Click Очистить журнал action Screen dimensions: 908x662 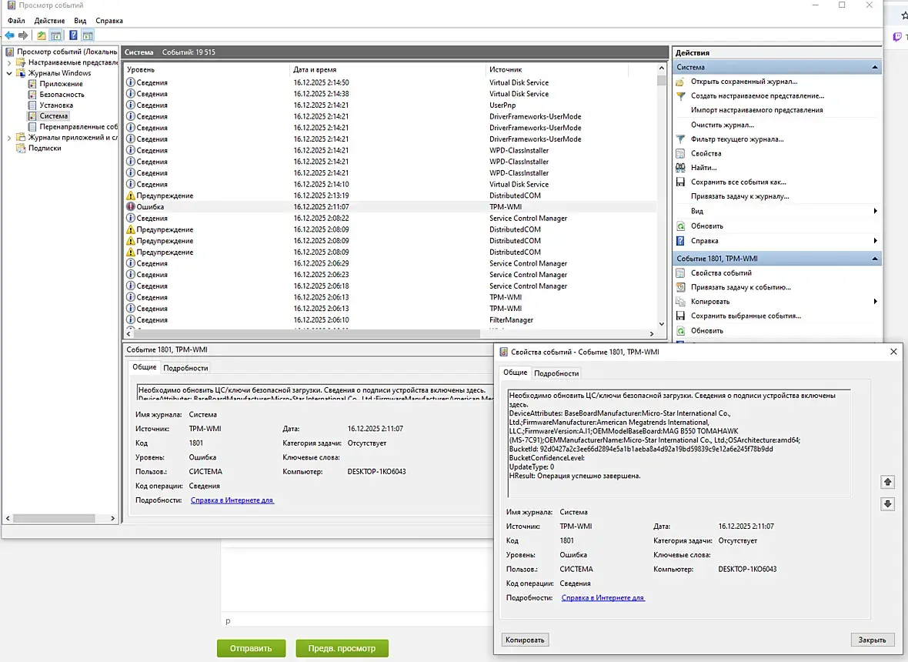point(723,125)
